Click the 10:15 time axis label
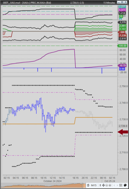The height and width of the screenshot is (189, 129). [44, 178]
